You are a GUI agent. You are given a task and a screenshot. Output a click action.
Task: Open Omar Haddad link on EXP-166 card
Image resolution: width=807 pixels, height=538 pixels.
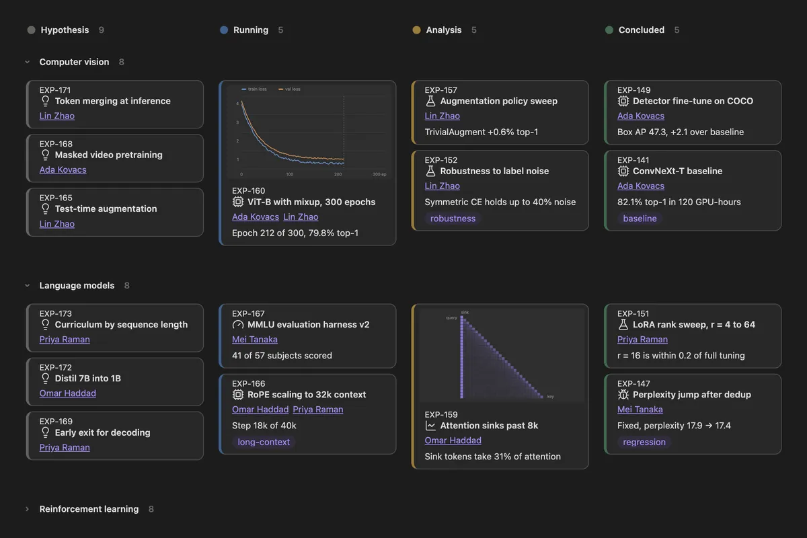260,409
